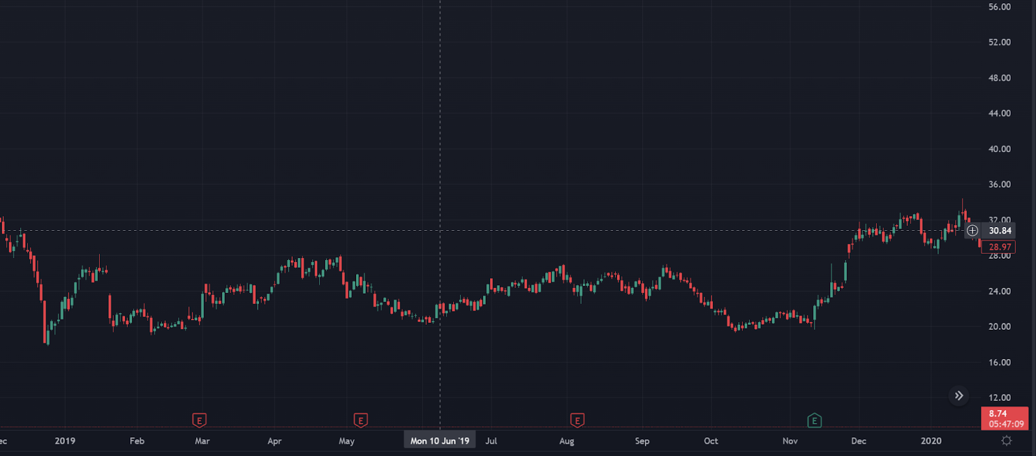Open the May earnings E marker
1036x456 pixels.
point(361,420)
